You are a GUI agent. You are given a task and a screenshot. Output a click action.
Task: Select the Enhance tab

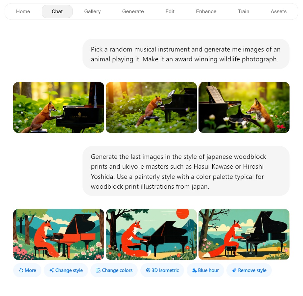pyautogui.click(x=206, y=11)
